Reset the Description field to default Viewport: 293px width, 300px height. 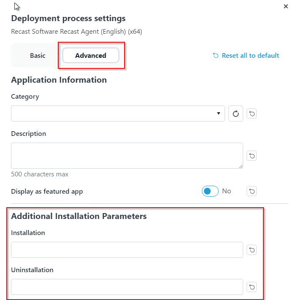tap(252, 156)
